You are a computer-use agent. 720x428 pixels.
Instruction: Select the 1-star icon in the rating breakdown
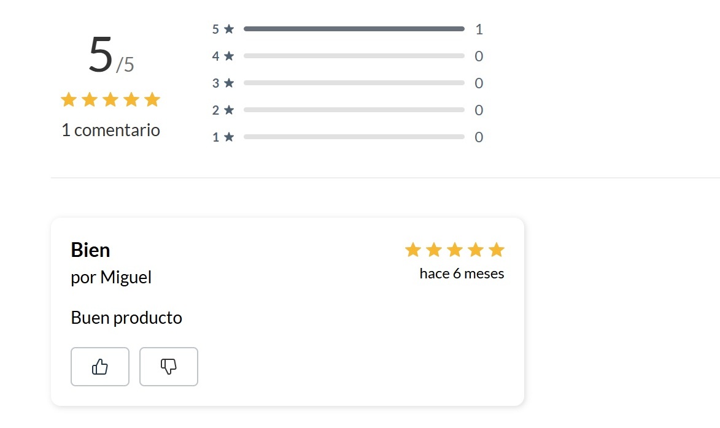[x=229, y=137]
